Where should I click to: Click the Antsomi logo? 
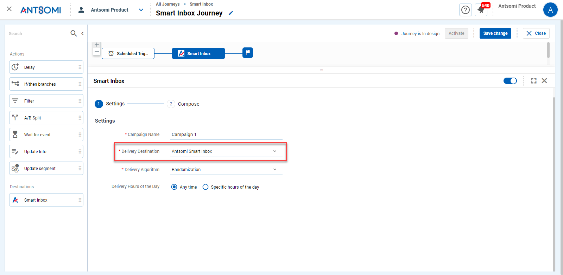click(x=40, y=10)
